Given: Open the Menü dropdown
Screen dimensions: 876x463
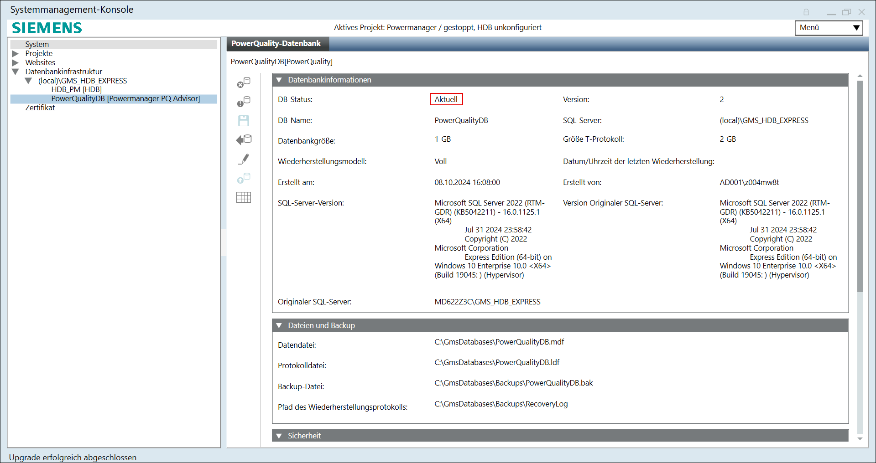Looking at the screenshot, I should [x=829, y=28].
